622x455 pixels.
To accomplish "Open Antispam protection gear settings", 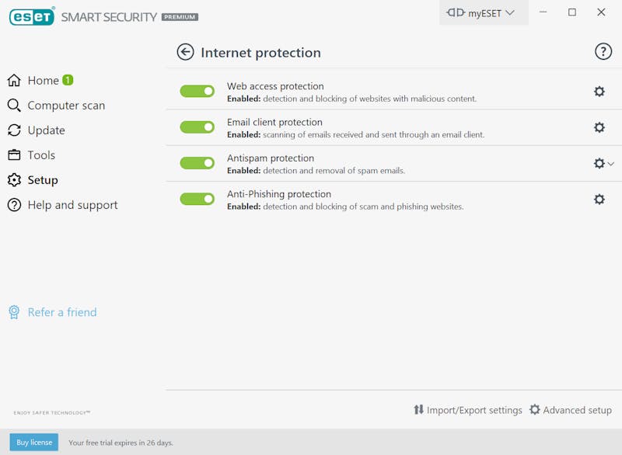I will tap(599, 163).
